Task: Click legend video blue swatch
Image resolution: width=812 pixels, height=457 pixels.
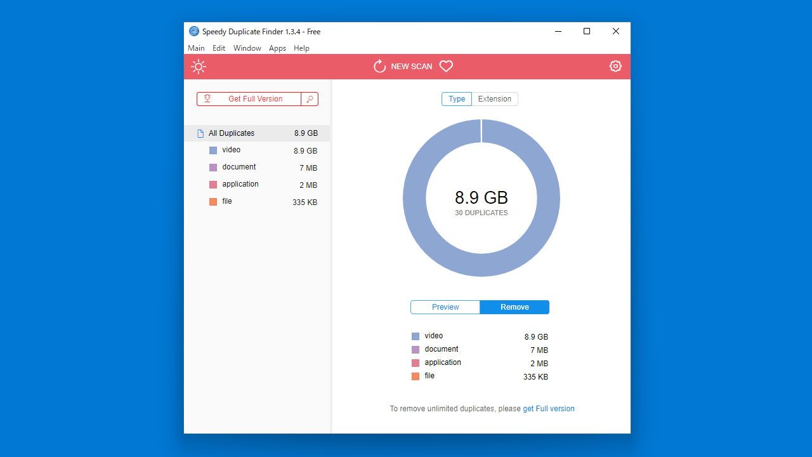Action: point(416,336)
